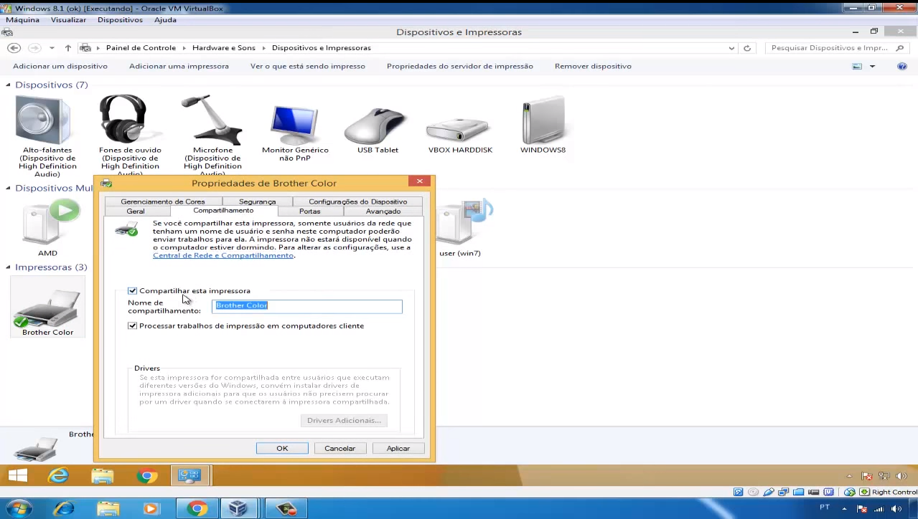Open recent locations dropdown near back arrows
918x519 pixels.
[52, 48]
